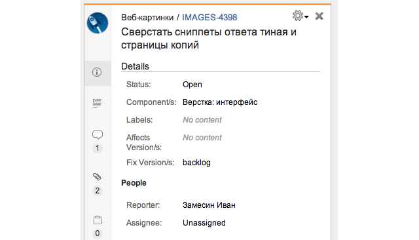Click the sub-tasks count badge 0
The image size is (419, 240).
tap(98, 233)
